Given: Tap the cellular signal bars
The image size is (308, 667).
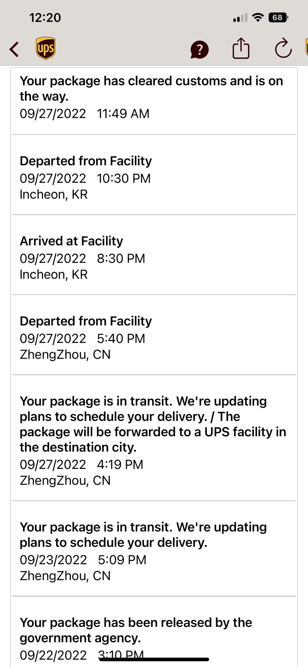Looking at the screenshot, I should [x=240, y=18].
